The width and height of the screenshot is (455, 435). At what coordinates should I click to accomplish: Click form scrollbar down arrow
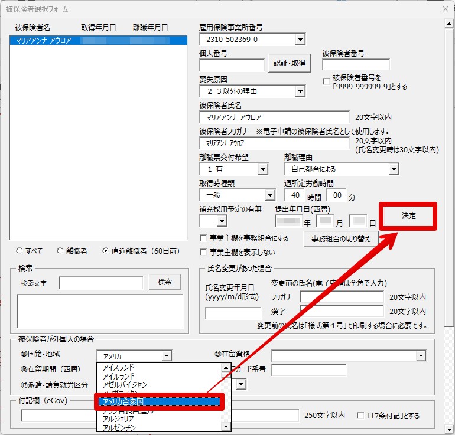pos(449,430)
